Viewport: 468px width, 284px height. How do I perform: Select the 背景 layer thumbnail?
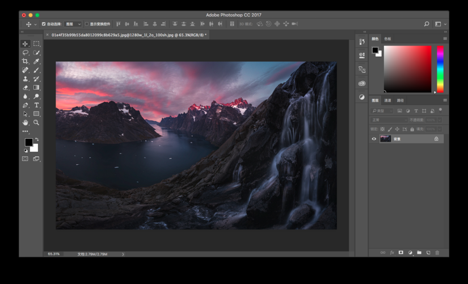(x=385, y=139)
